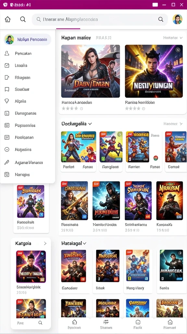Viewport: 187px width, 334px height.
Task: Click the magnifier icon in the Katgpia panel footer
Action: (x=40, y=323)
